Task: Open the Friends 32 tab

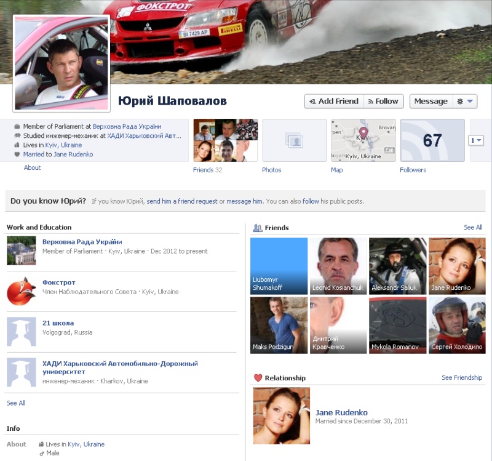Action: pos(207,170)
